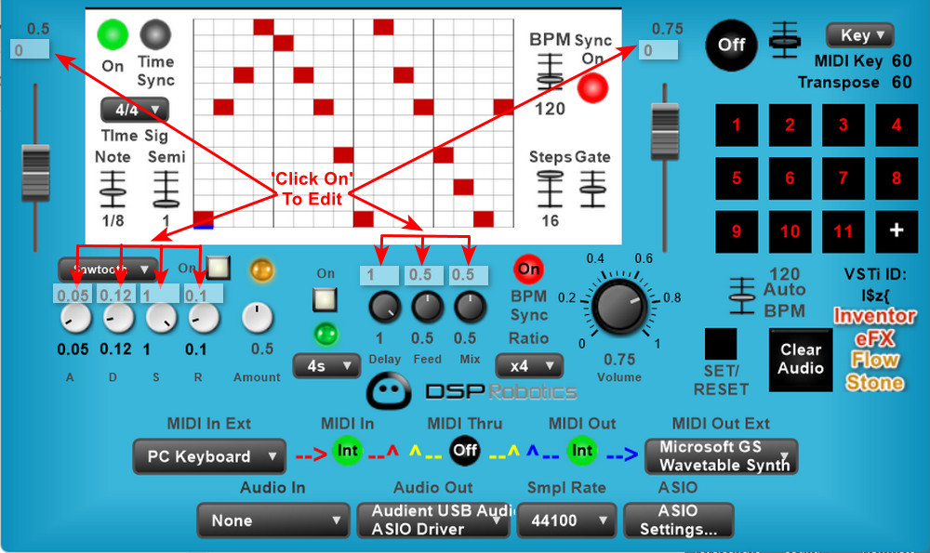Toggle the red BPM Sync On button
Screen dimensions: 930x553
(528, 270)
